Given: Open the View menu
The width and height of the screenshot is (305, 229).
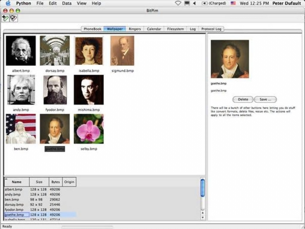Looking at the screenshot, I should [82, 3].
